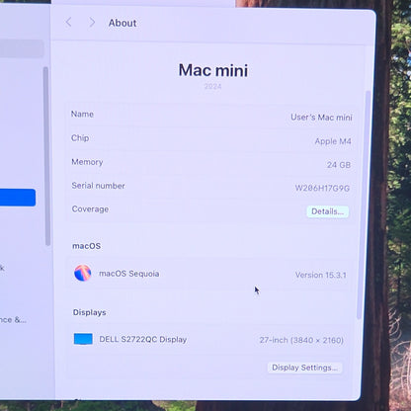Click the "macOS" section heading

click(87, 246)
